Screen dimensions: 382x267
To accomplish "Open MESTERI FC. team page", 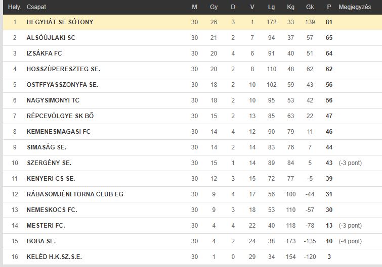I will coord(46,226).
